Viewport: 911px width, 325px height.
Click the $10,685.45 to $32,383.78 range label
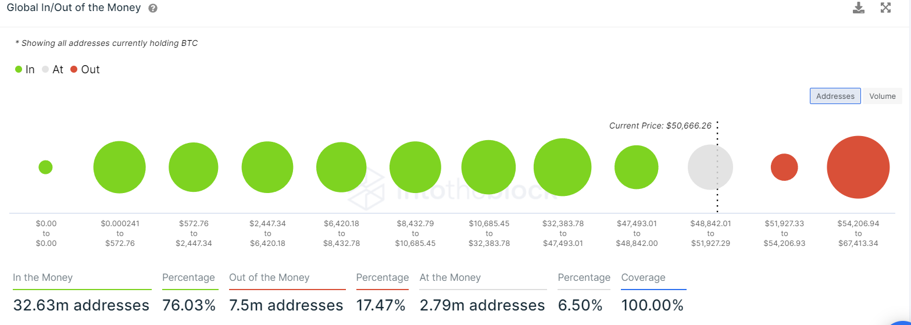pyautogui.click(x=489, y=233)
